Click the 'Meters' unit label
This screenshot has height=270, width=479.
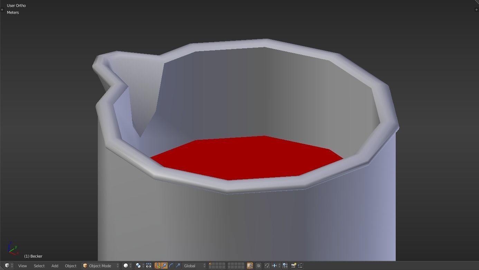[x=13, y=12]
